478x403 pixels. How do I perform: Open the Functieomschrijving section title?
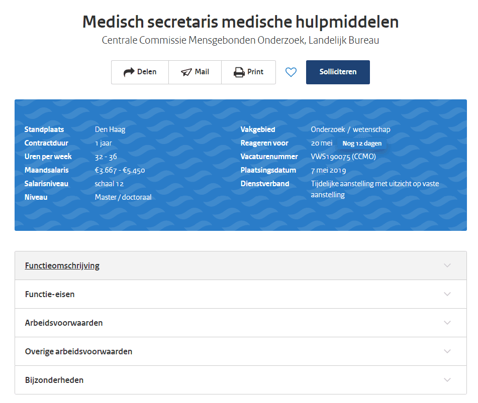pyautogui.click(x=62, y=265)
